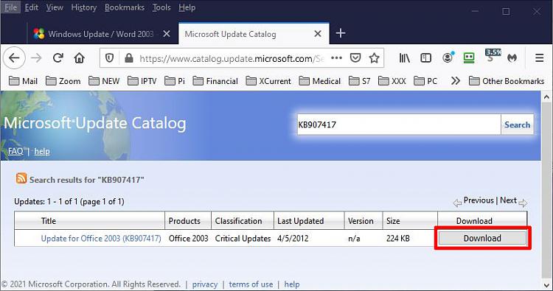Close the Windows Update / Word 2003 tab
The height and width of the screenshot is (291, 553).
(x=167, y=34)
